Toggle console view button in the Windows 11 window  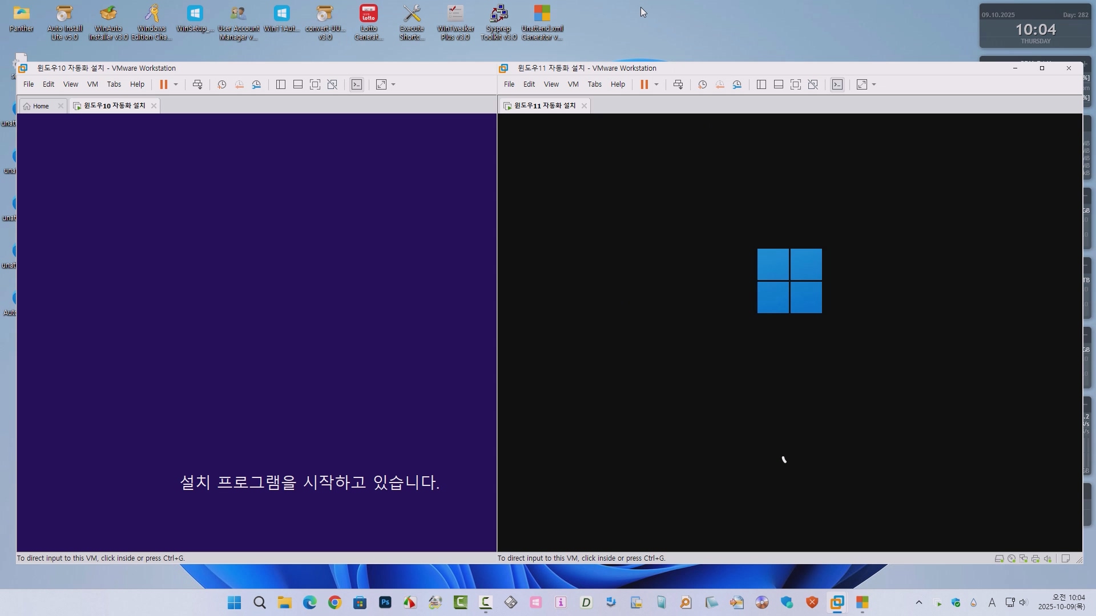pos(837,84)
